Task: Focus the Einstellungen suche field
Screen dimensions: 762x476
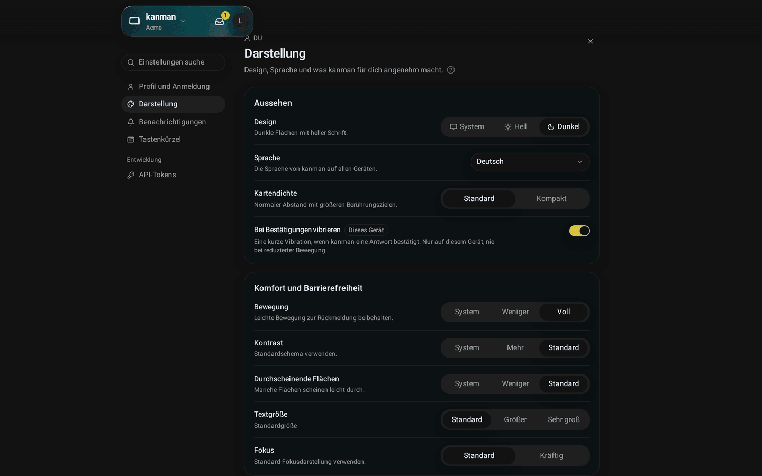Action: pyautogui.click(x=173, y=62)
